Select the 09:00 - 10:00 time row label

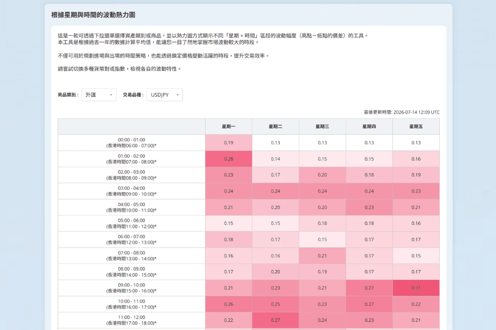point(132,288)
